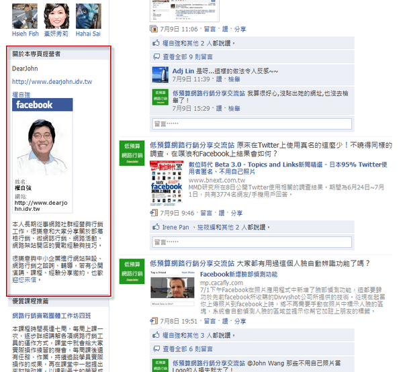Open the 數位時代 magazine cover thumbnail
Screen dimensions: 403x372
[167, 183]
